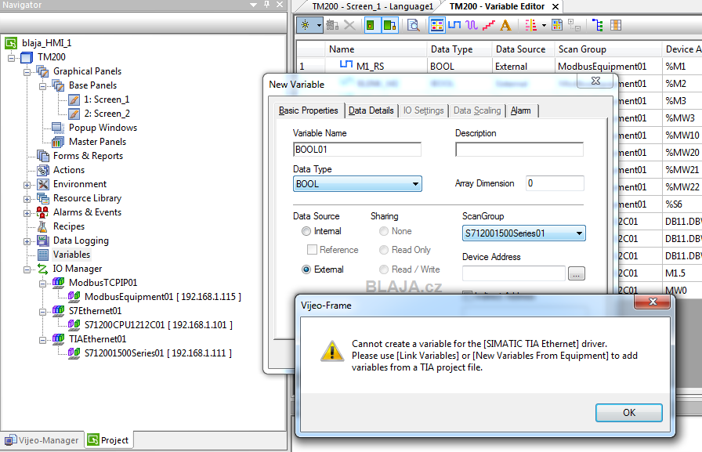
Task: Collapse the IO Manager tree node
Action: pyautogui.click(x=27, y=269)
